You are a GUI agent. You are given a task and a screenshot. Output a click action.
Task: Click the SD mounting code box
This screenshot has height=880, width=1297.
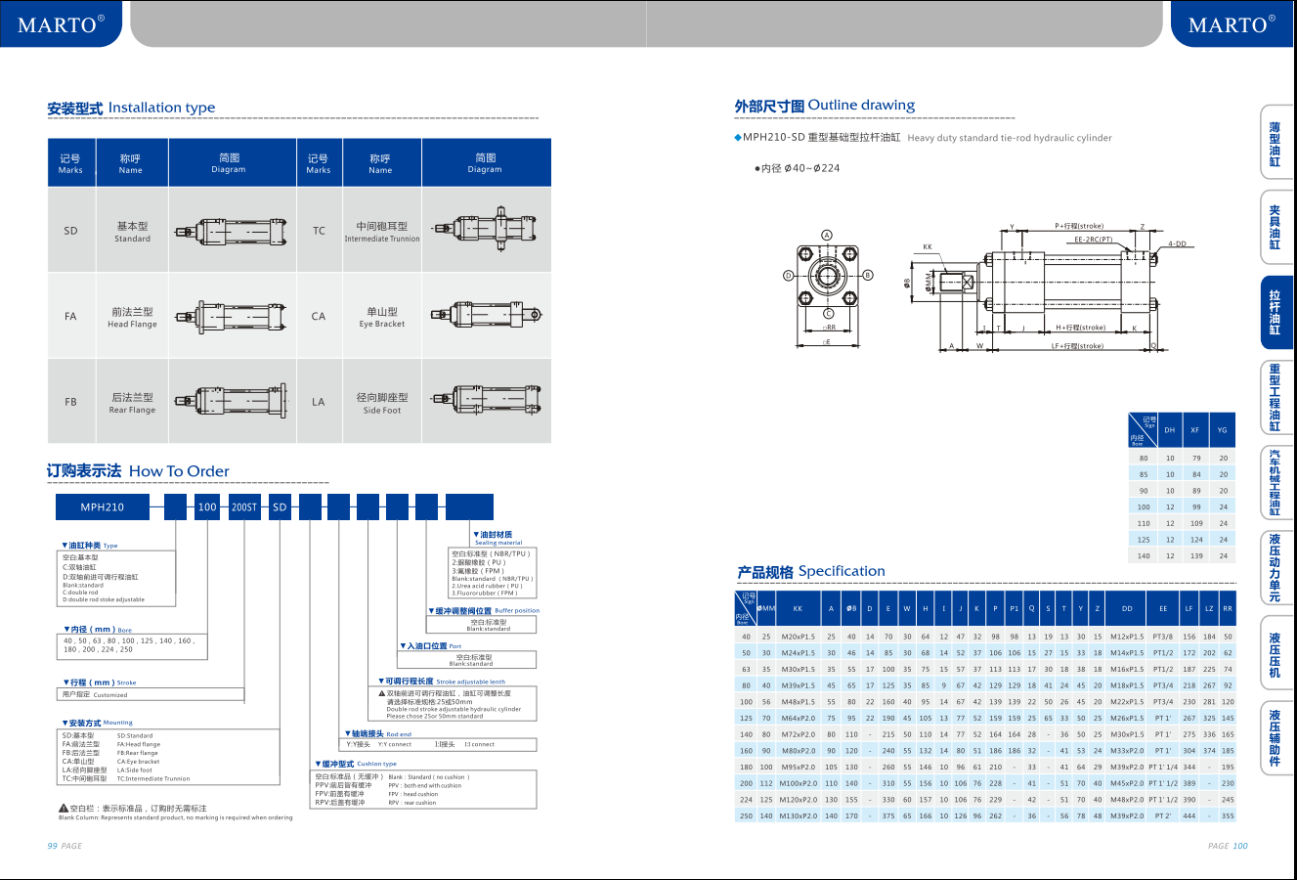[x=281, y=506]
